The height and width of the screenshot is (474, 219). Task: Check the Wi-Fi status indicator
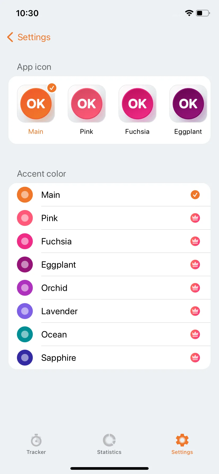189,13
